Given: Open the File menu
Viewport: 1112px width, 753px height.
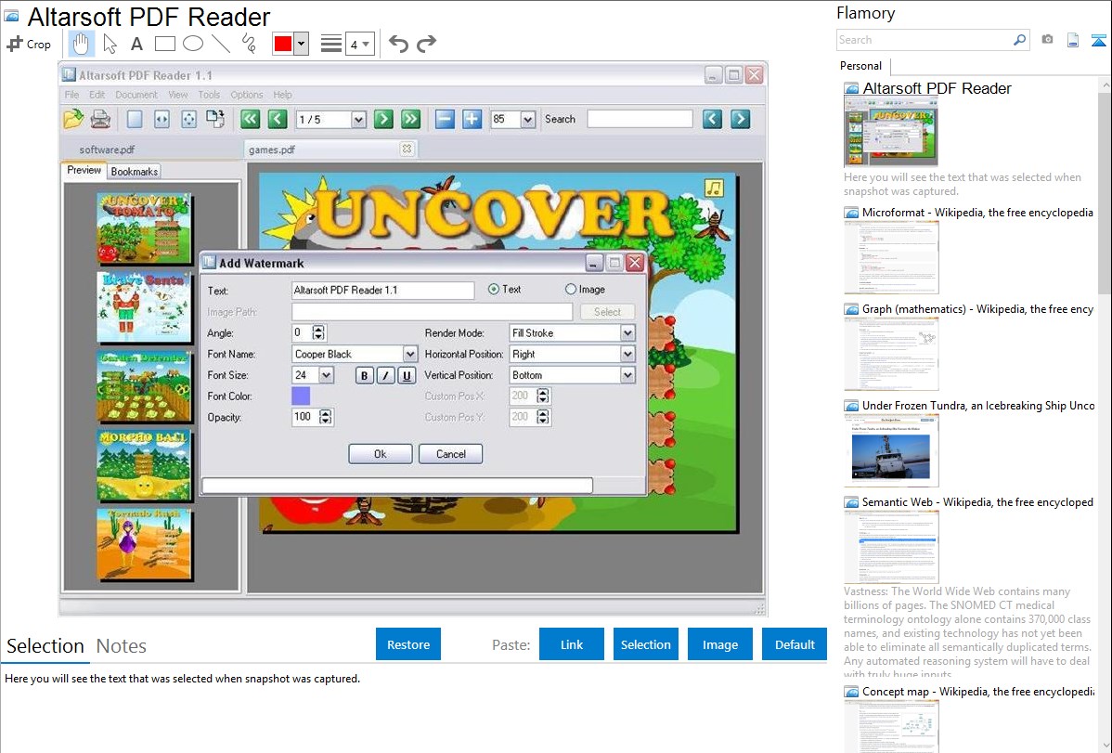Looking at the screenshot, I should 71,95.
